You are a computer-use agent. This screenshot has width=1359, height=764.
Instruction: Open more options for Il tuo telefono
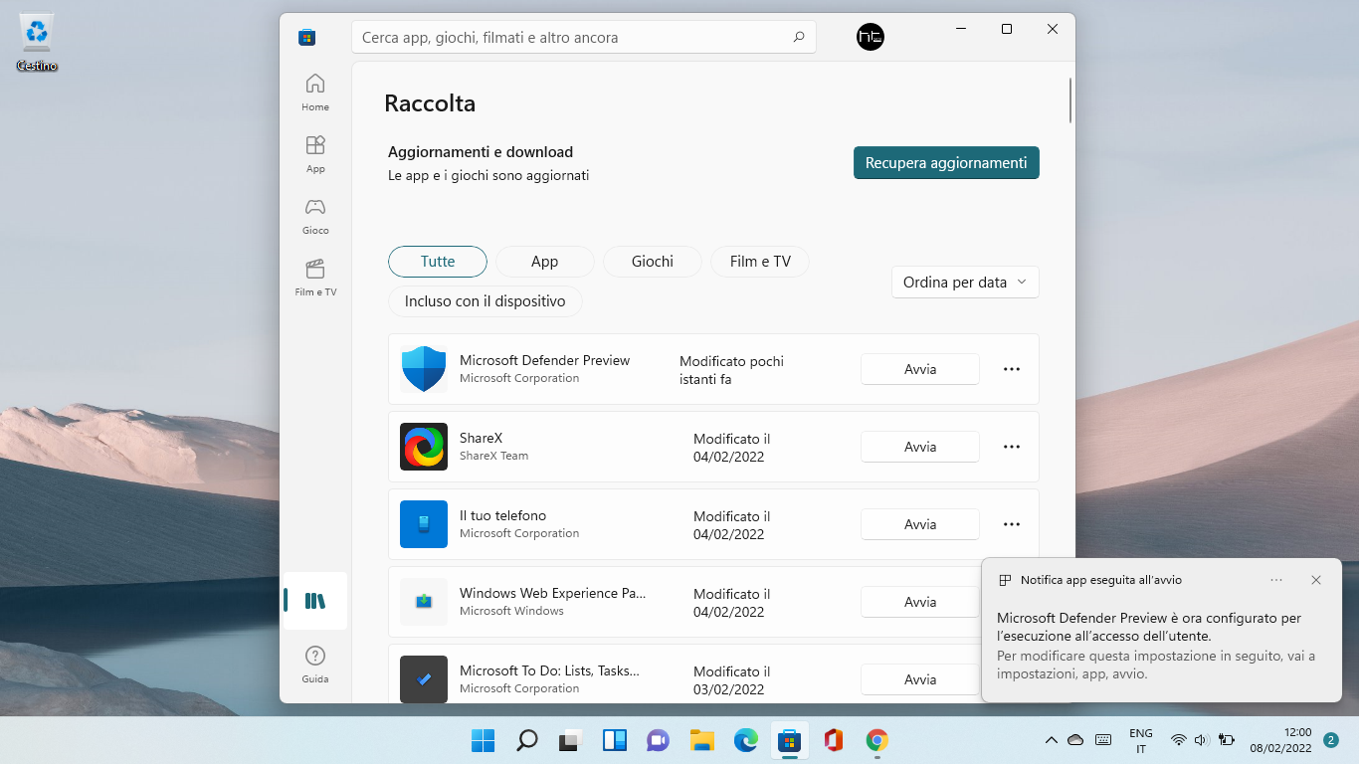1012,524
